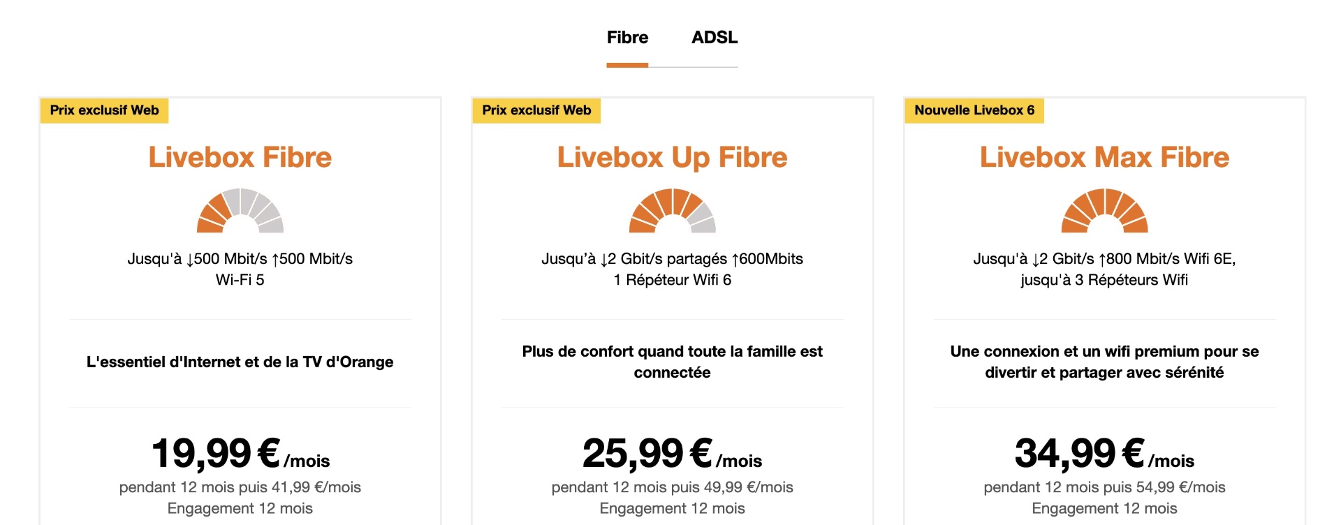Viewport: 1341px width, 525px height.
Task: Click 'Une connexion et un wifi premium' text
Action: (x=1105, y=362)
